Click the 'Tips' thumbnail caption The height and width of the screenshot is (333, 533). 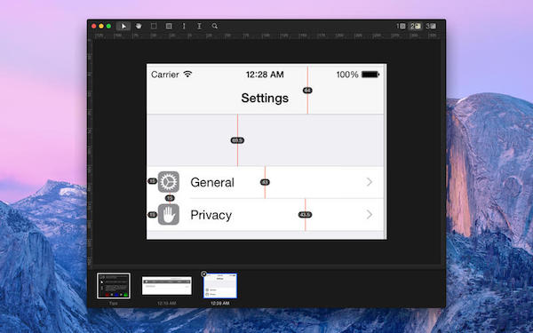pyautogui.click(x=113, y=303)
